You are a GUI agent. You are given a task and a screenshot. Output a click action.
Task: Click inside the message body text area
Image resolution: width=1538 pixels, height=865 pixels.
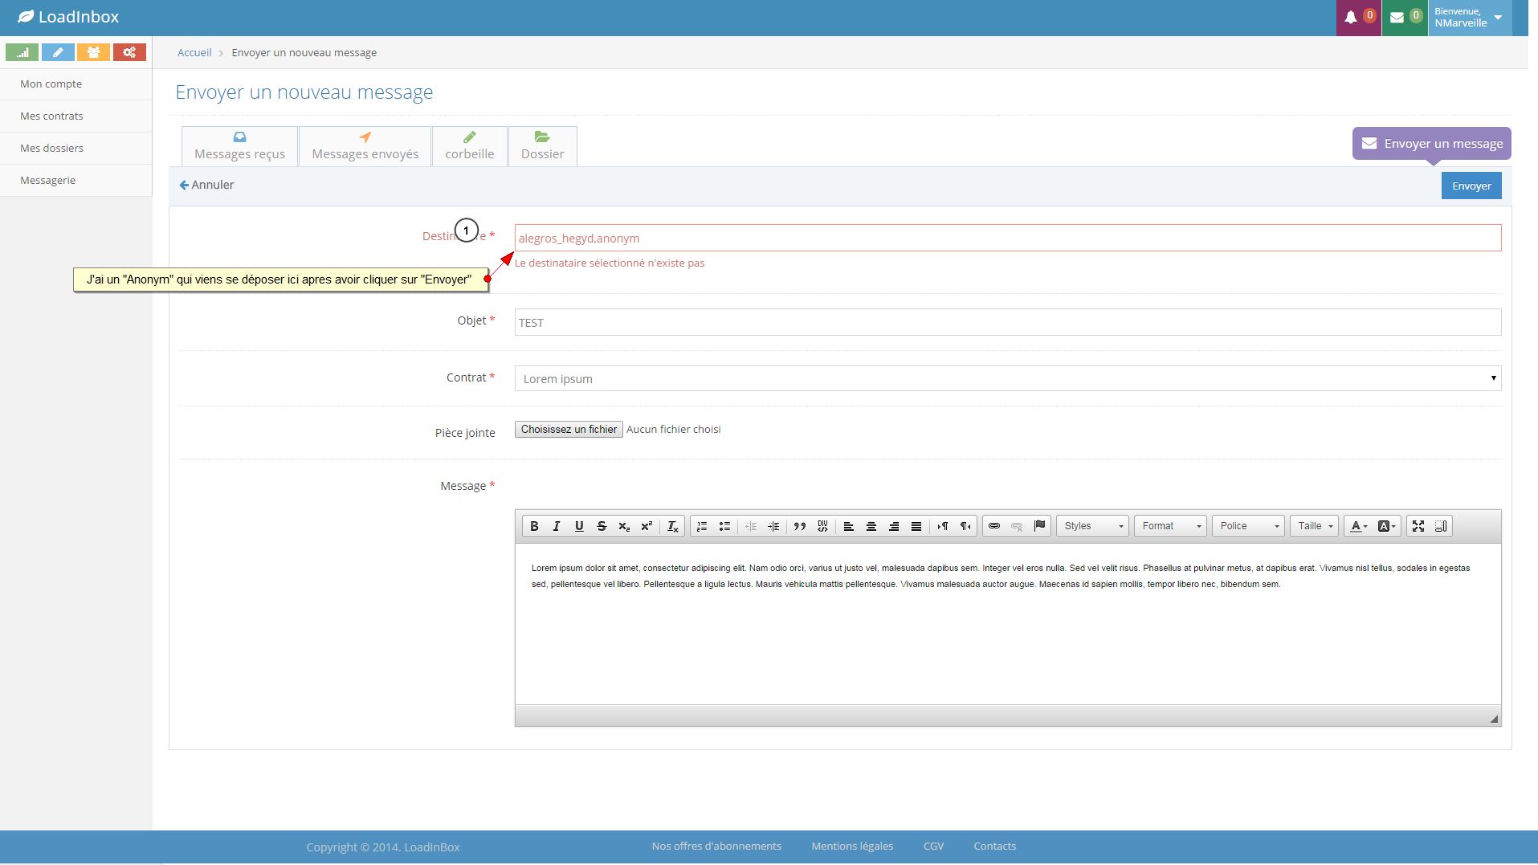point(1008,625)
